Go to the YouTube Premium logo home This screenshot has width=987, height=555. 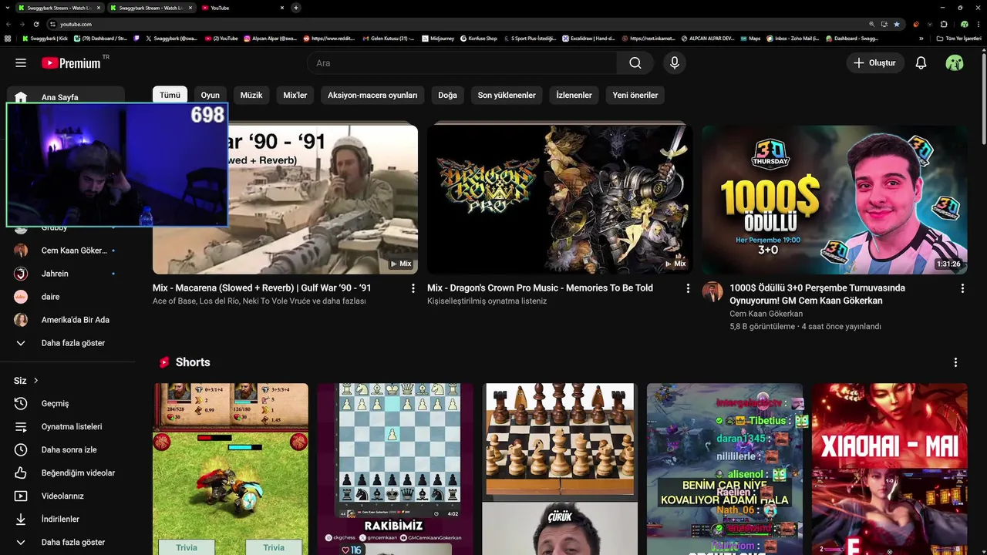(72, 62)
